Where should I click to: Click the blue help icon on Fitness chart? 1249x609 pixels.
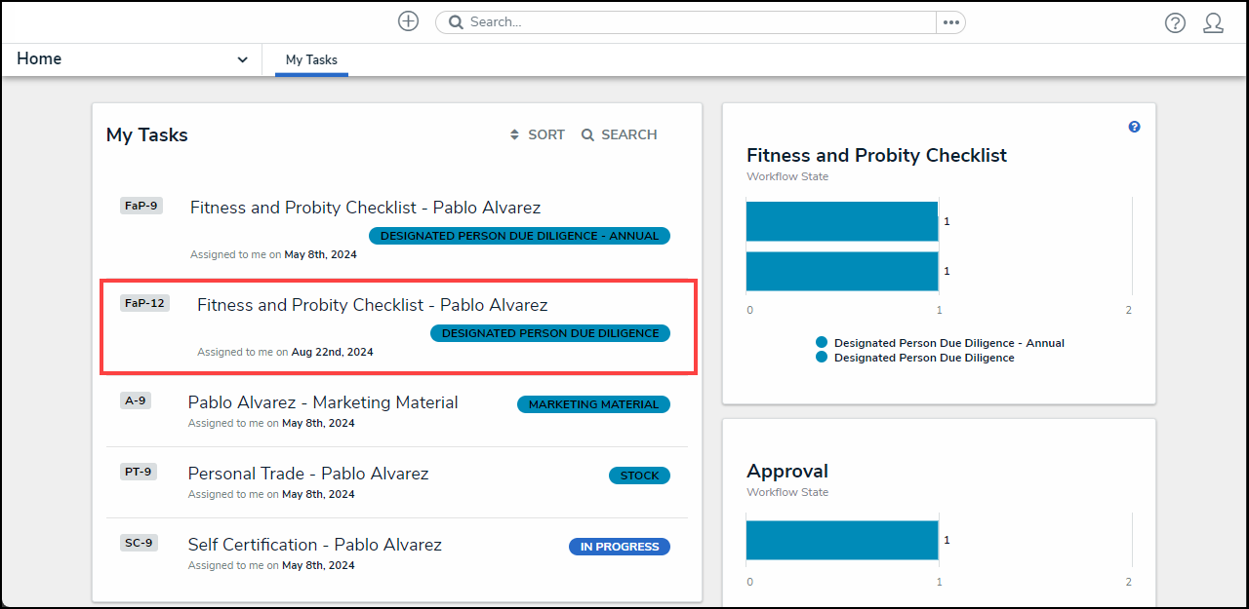[x=1134, y=126]
